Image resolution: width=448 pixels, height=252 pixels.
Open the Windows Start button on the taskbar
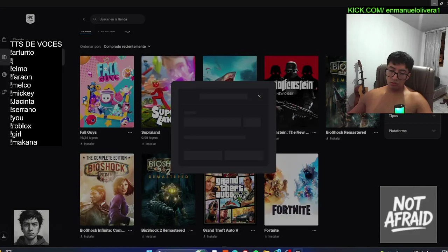tap(149, 251)
